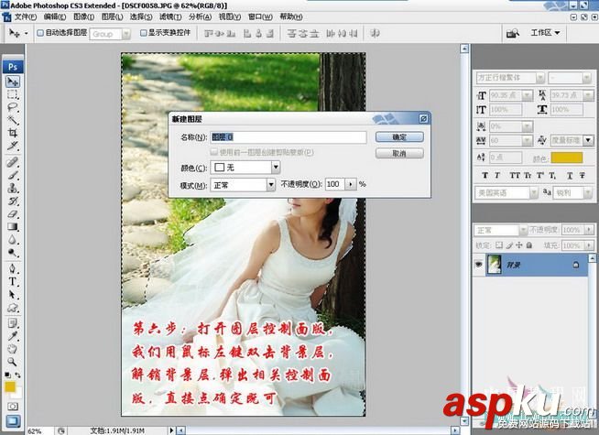The width and height of the screenshot is (599, 435).
Task: Select the Path Selection tool
Action: point(13,295)
